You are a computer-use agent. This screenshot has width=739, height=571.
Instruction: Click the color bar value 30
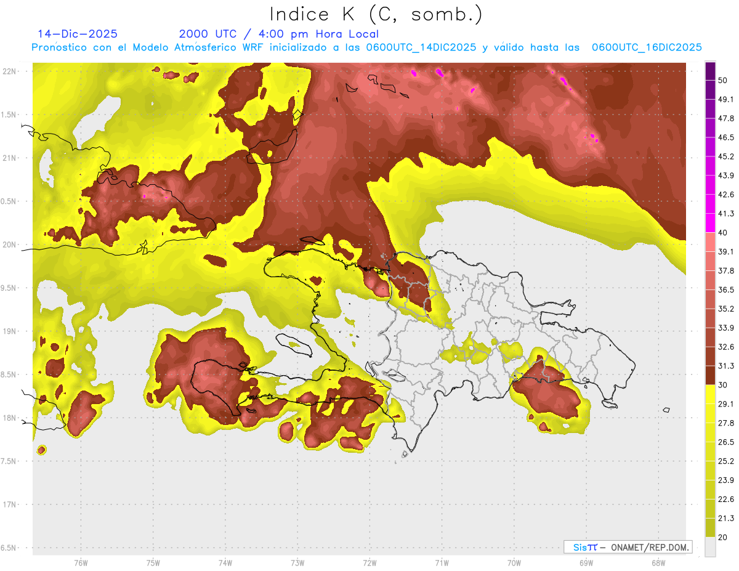723,385
